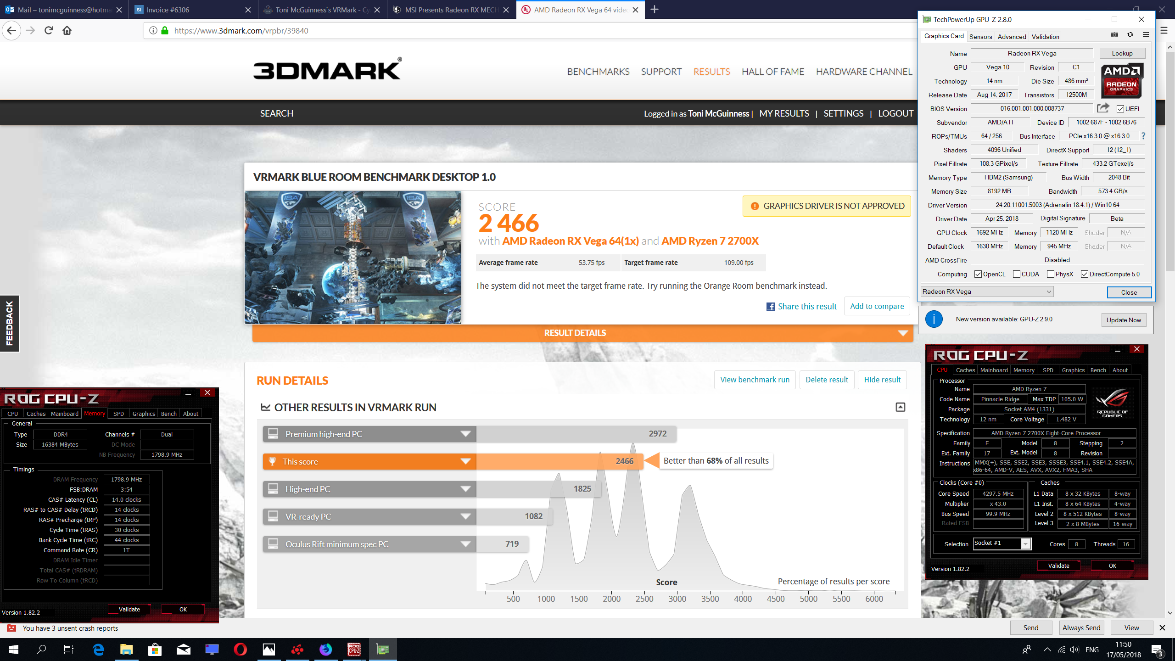1175x661 pixels.
Task: Switch to CPU-Z taskbar icon
Action: coord(354,650)
